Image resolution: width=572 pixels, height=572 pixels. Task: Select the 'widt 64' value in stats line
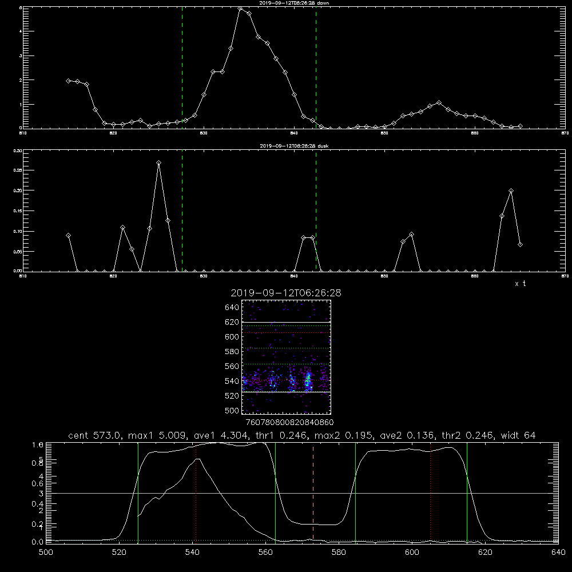[x=518, y=435]
